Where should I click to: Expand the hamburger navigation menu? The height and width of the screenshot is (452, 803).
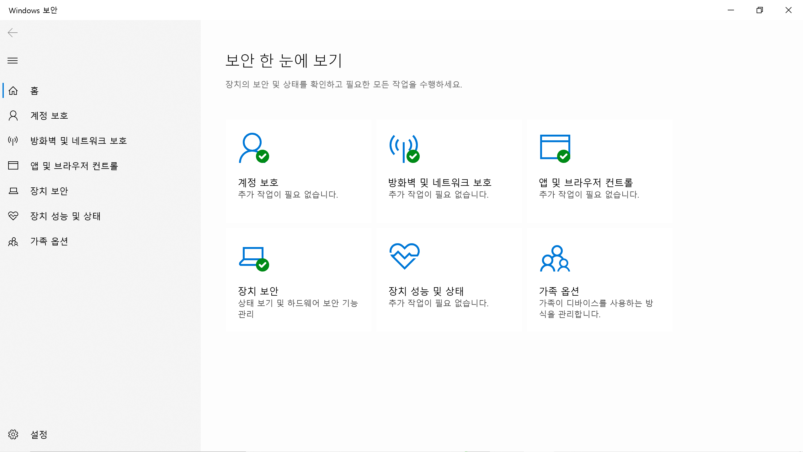[13, 60]
